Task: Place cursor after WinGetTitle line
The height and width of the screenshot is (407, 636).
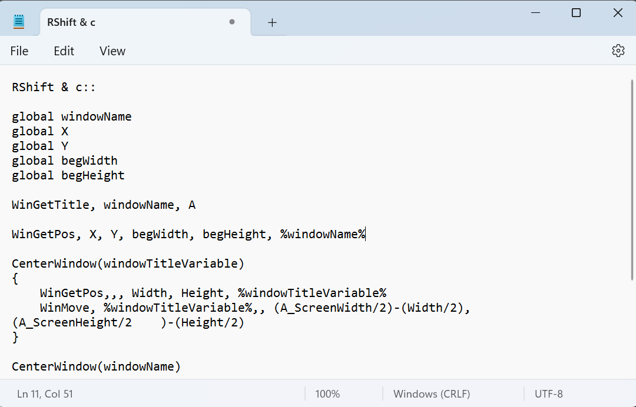Action: (x=196, y=205)
